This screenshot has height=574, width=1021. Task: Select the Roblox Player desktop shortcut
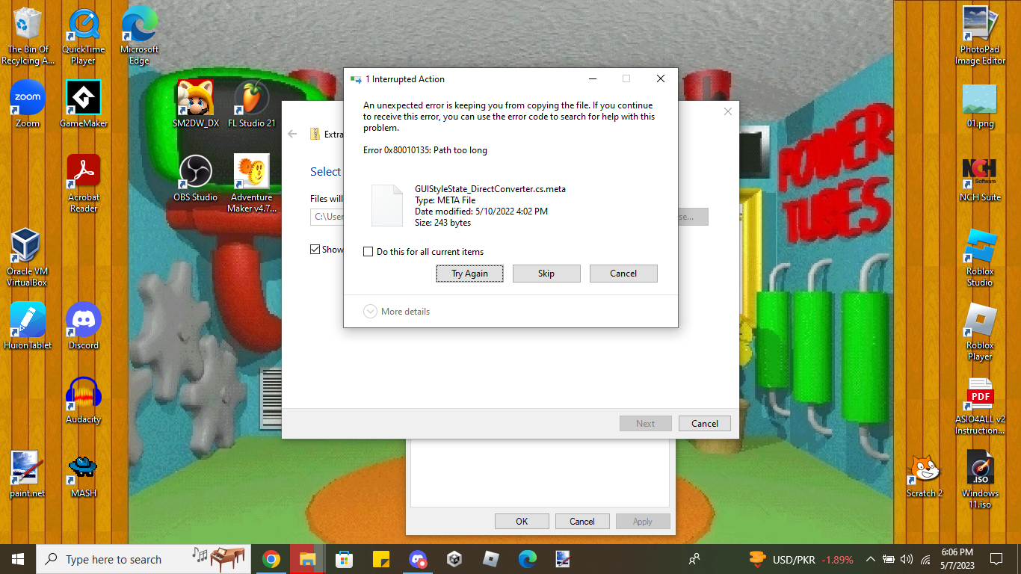[x=980, y=332]
